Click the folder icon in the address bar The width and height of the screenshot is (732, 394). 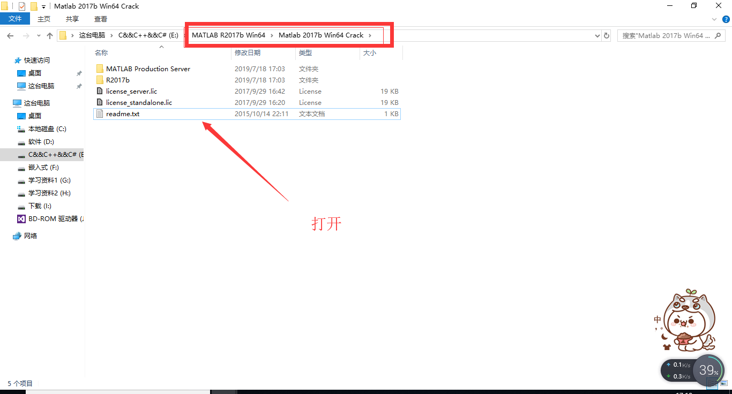coord(63,36)
